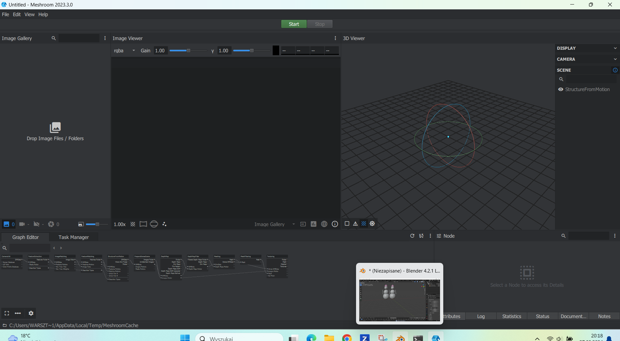Click the Drop Image Files / Folders area
The image size is (620, 341).
point(55,132)
